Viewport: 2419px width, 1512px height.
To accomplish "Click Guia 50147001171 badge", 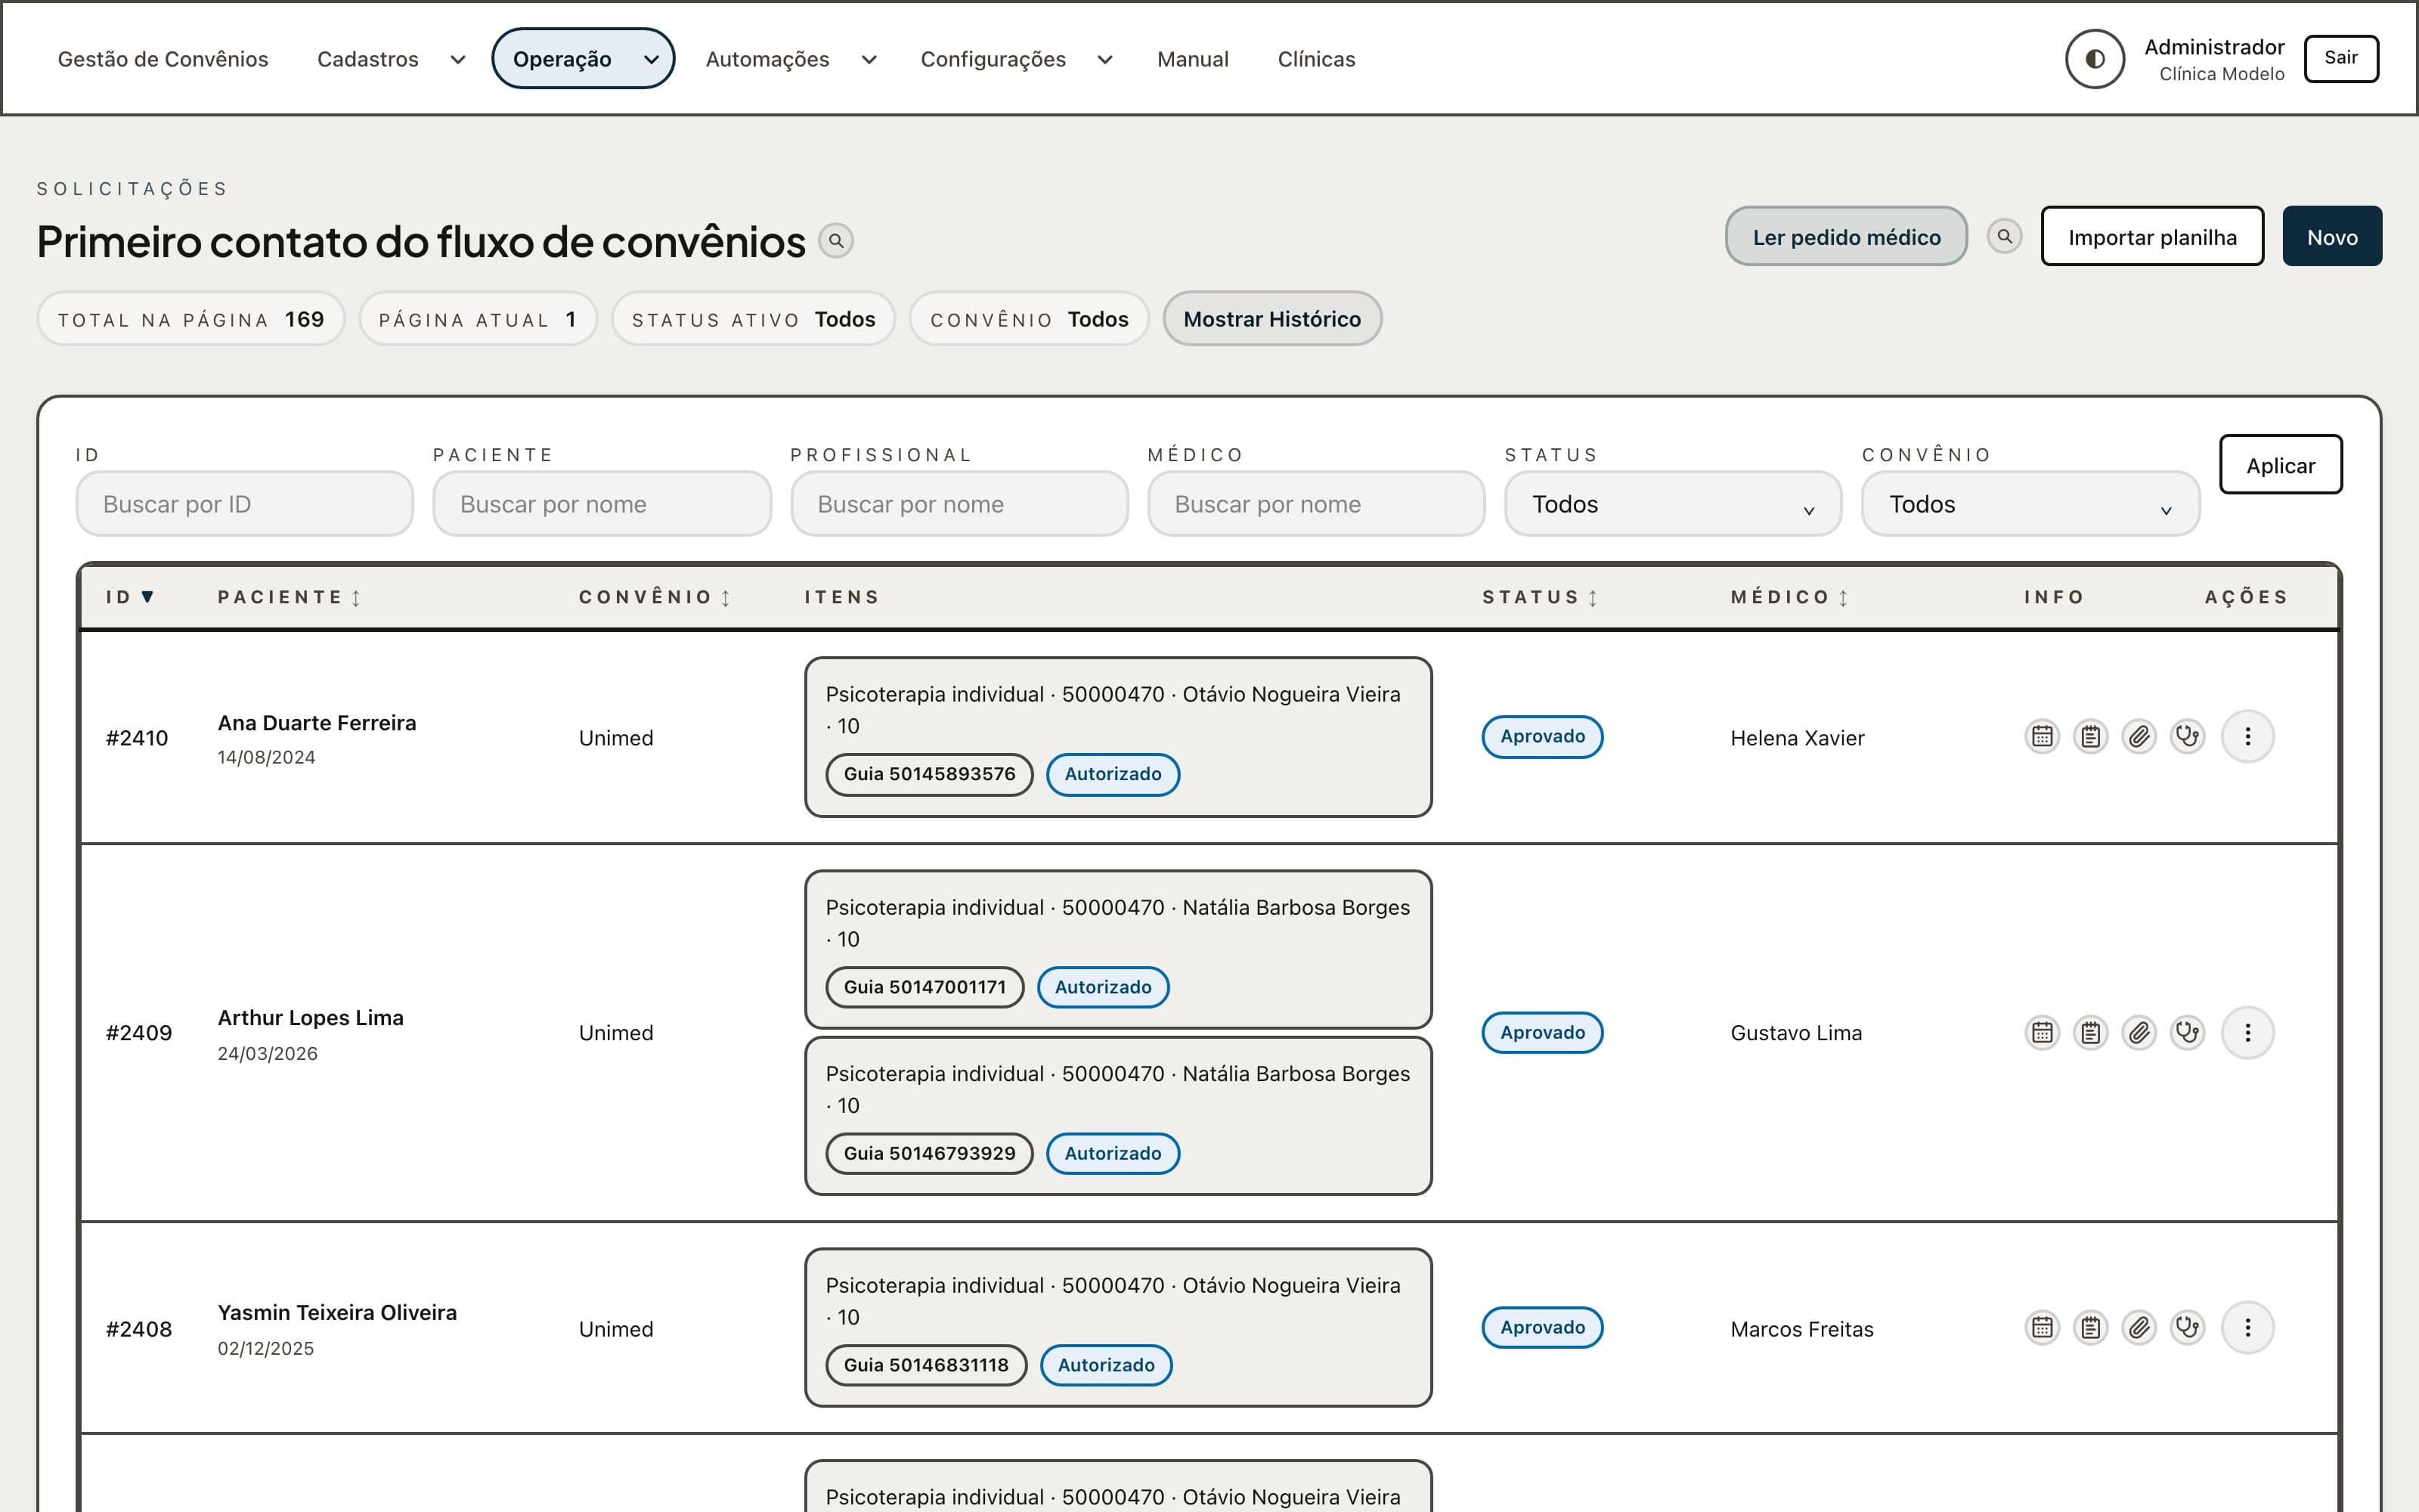I will click(925, 987).
